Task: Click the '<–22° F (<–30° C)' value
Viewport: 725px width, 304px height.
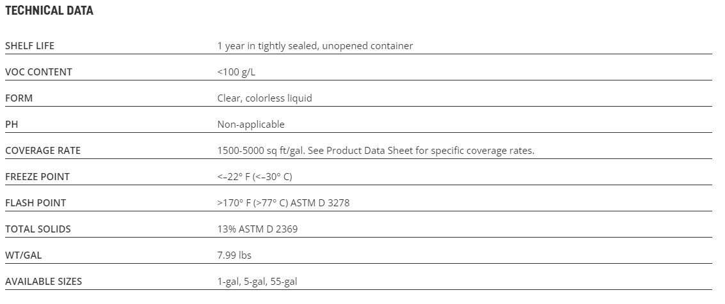Action: point(255,176)
